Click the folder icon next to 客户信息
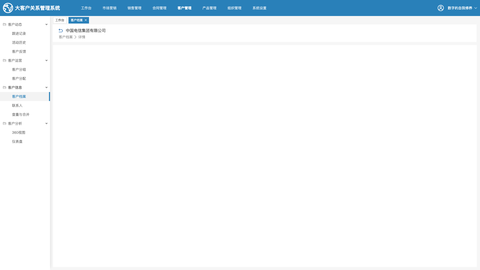Screen dimensions: 480x270 4,87
